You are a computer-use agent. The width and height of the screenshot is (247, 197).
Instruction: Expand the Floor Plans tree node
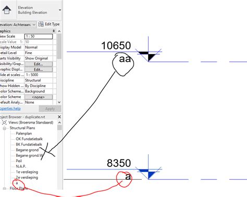coord(5,189)
